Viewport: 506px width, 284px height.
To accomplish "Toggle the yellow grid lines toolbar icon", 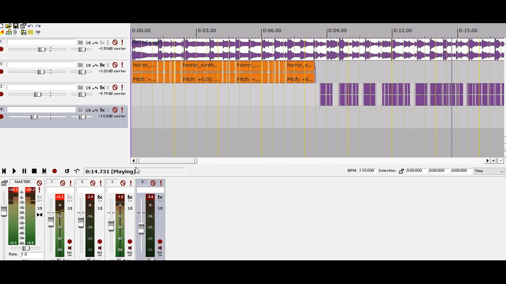I will pyautogui.click(x=31, y=32).
